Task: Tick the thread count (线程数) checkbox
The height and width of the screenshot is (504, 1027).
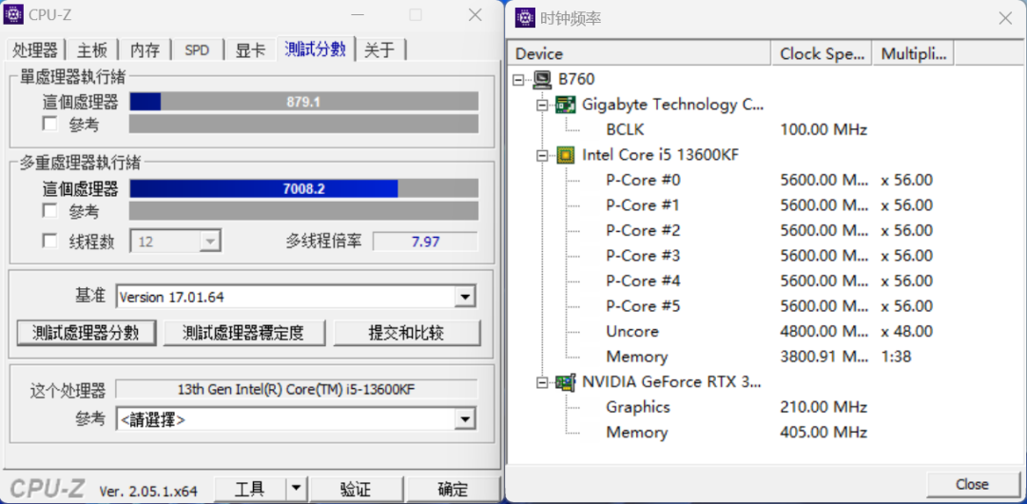Action: [x=49, y=242]
